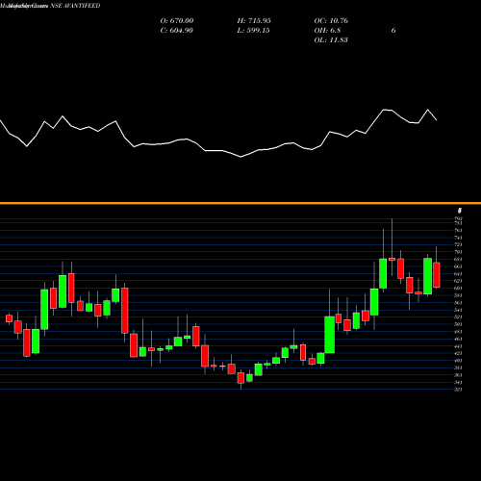This screenshot has width=481, height=481.
Task: Click the 401 price axis label
Action: (x=458, y=361)
